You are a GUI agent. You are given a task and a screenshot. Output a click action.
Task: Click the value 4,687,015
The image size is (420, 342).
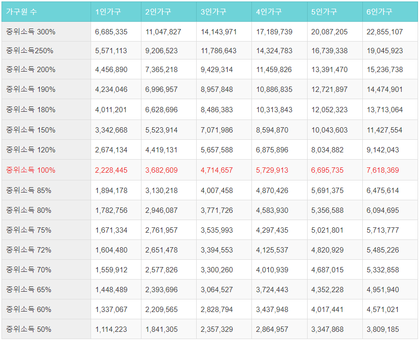[x=327, y=270]
